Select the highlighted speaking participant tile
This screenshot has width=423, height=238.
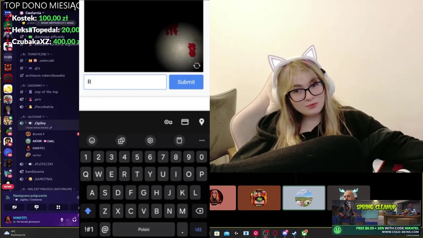click(x=304, y=198)
